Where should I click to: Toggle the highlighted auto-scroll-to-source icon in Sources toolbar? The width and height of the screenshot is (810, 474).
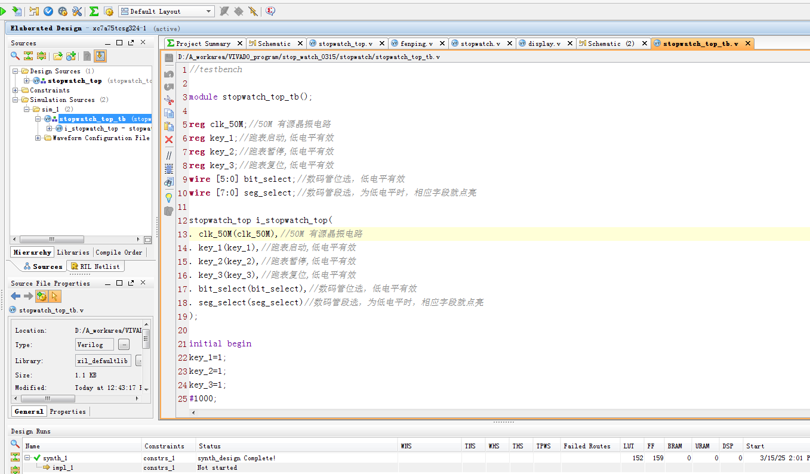click(100, 56)
